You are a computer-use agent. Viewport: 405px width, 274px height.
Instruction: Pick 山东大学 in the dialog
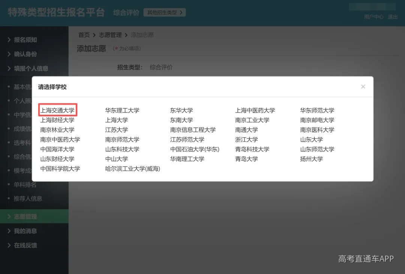pos(312,139)
